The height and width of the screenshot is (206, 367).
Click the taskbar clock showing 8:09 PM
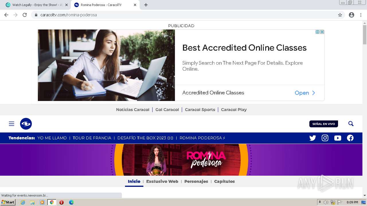pos(352,202)
